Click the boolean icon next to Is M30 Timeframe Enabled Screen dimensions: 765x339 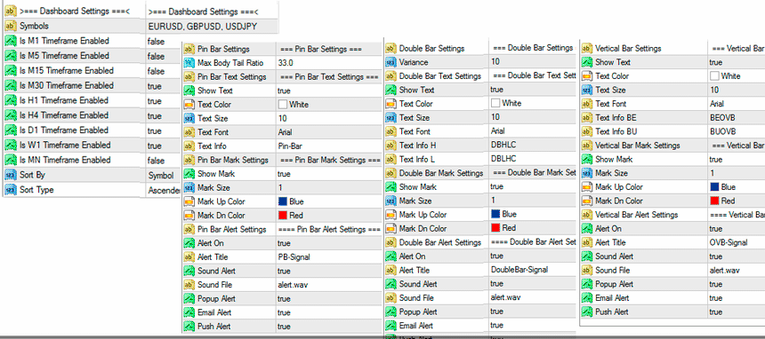[11, 86]
